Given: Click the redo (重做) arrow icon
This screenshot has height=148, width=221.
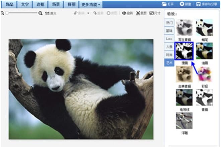Looking at the screenshot, I should point(95,13).
